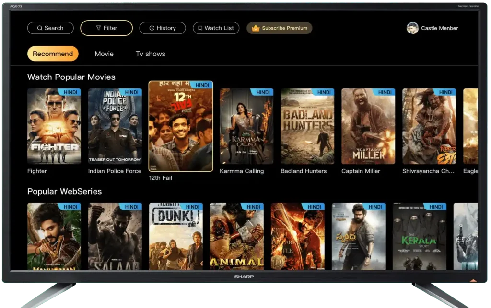Click the Shivrayancha Ch... title text
Screen dimensions: 491x308
click(428, 171)
